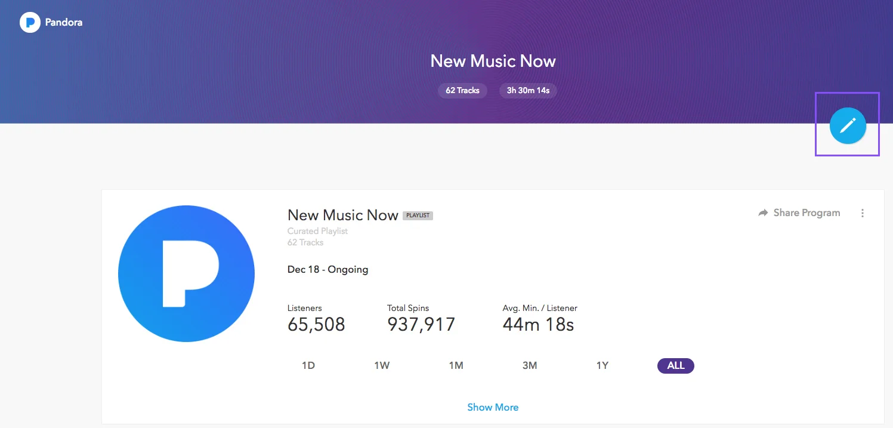Select the 1D time range

pos(308,365)
